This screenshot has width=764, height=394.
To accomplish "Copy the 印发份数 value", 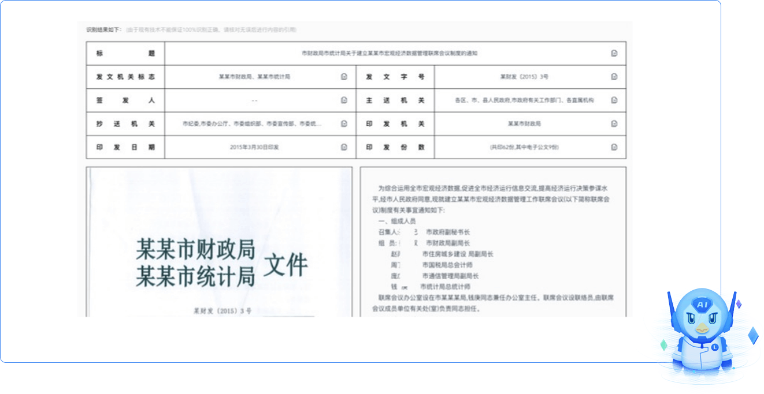I will click(614, 147).
